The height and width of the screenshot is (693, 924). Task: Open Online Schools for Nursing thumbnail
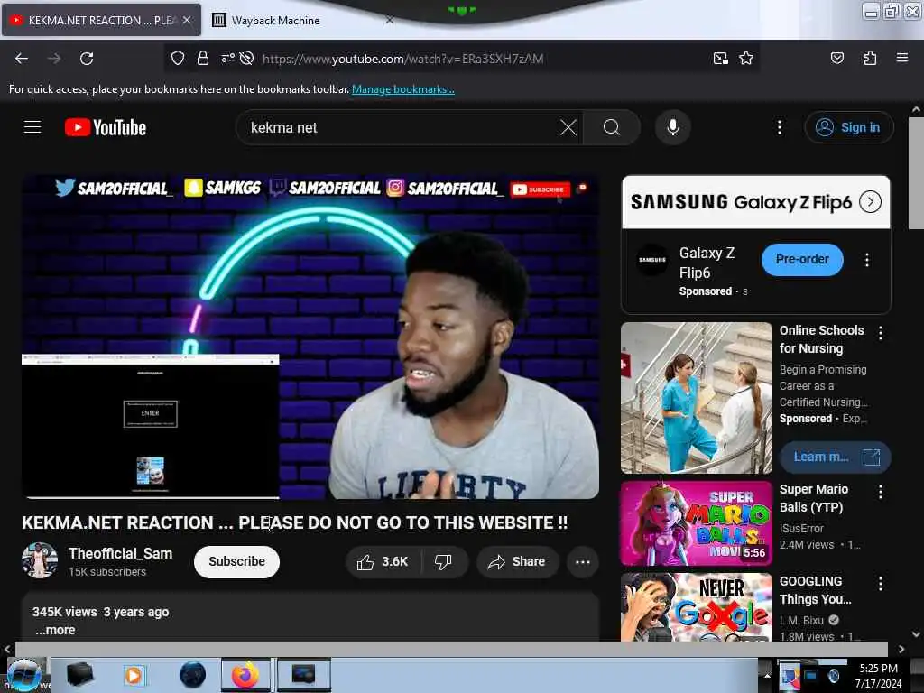tap(696, 398)
